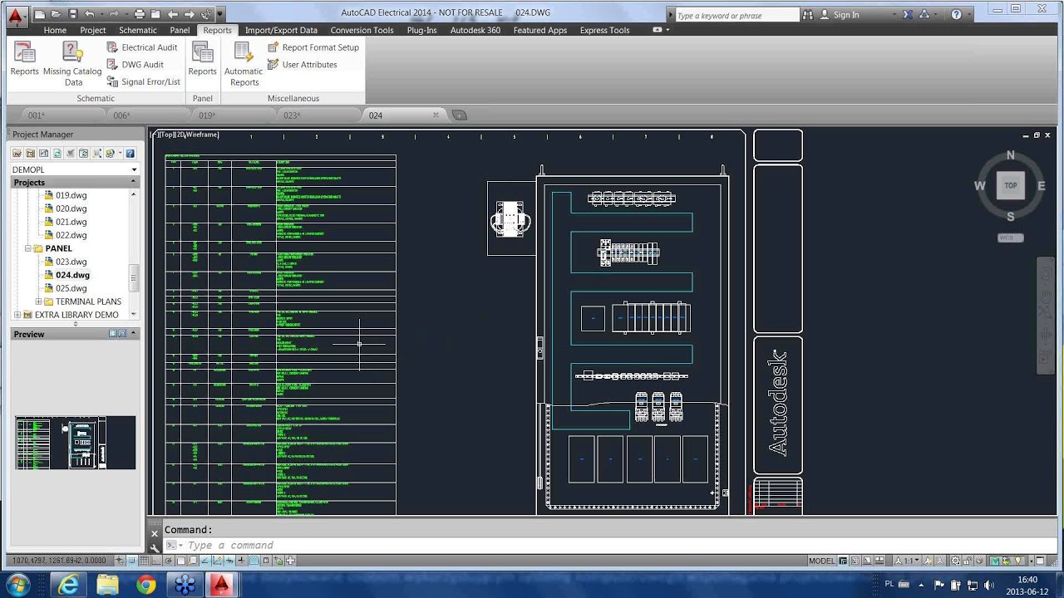Image resolution: width=1064 pixels, height=598 pixels.
Task: Click the ViewCube TOP face
Action: 1011,185
